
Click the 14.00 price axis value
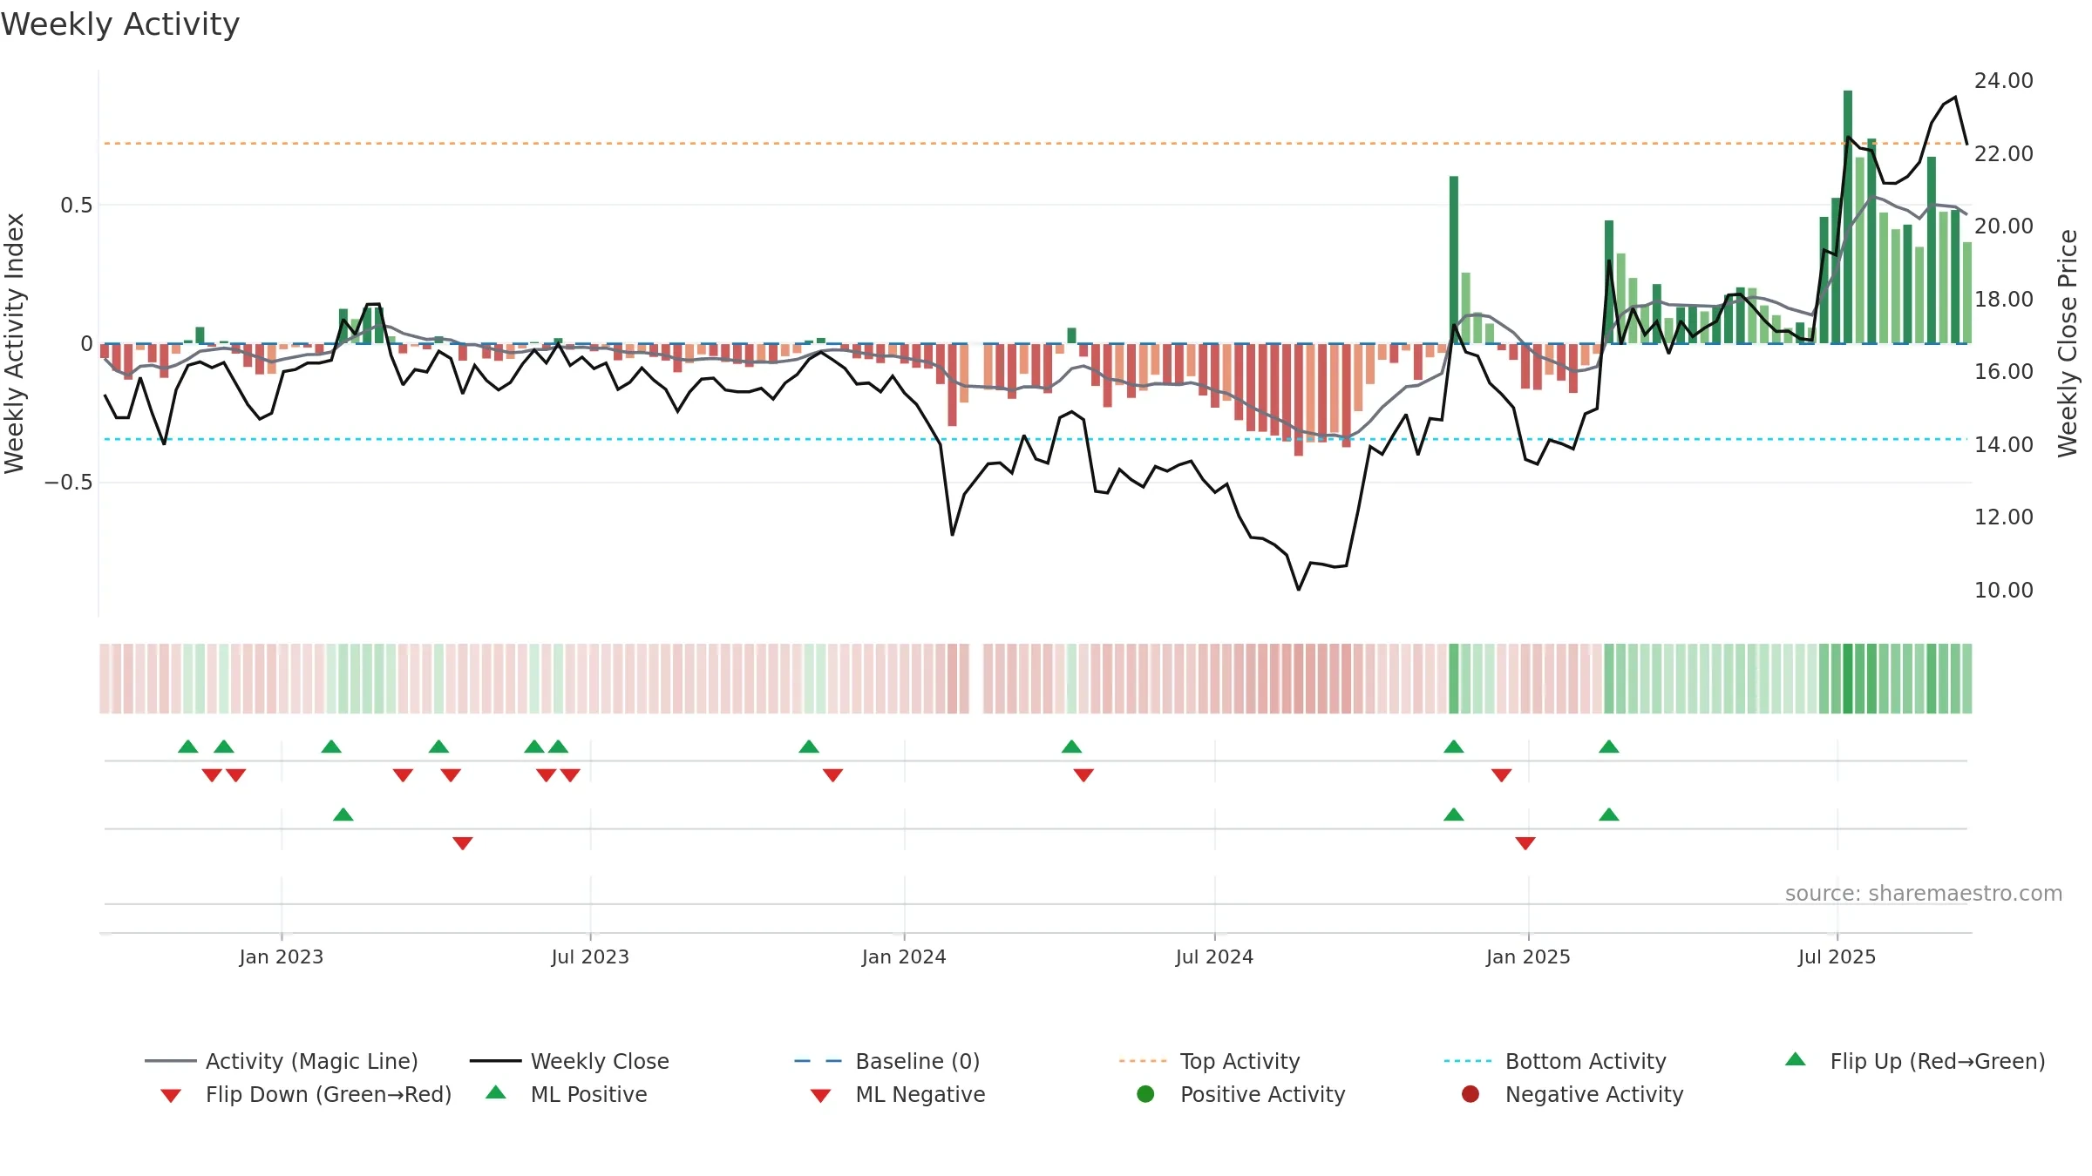2004,444
